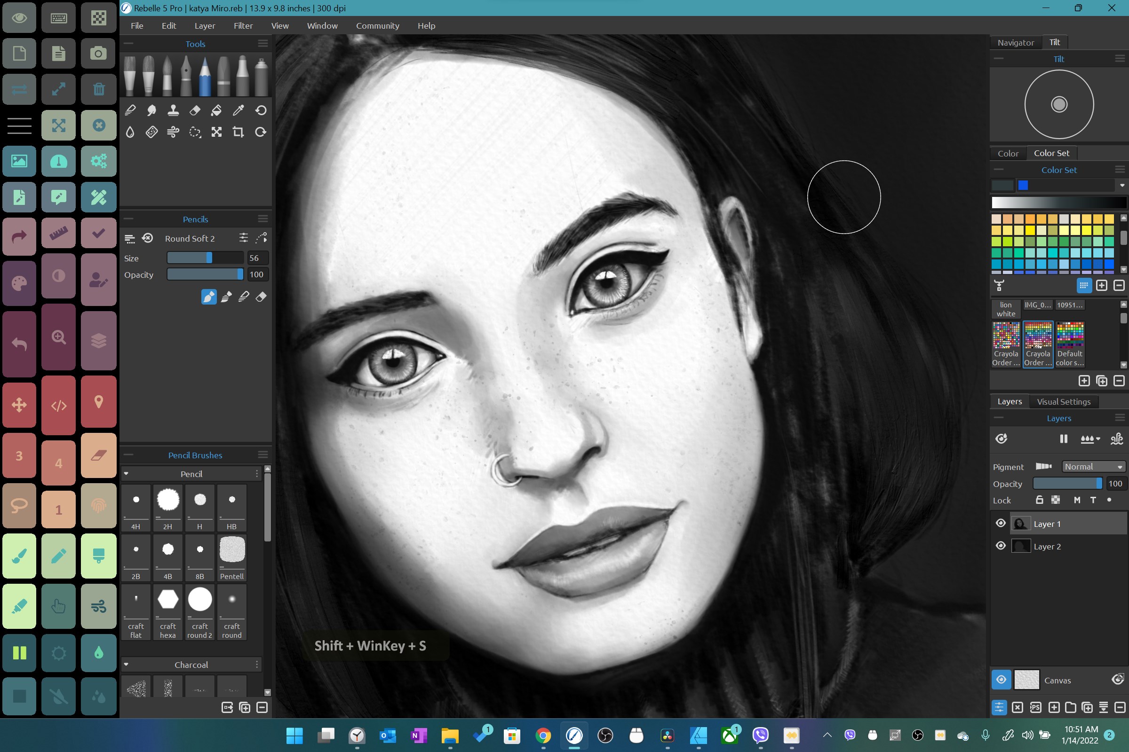Hide Layer 1 with its eye icon

(x=1001, y=523)
